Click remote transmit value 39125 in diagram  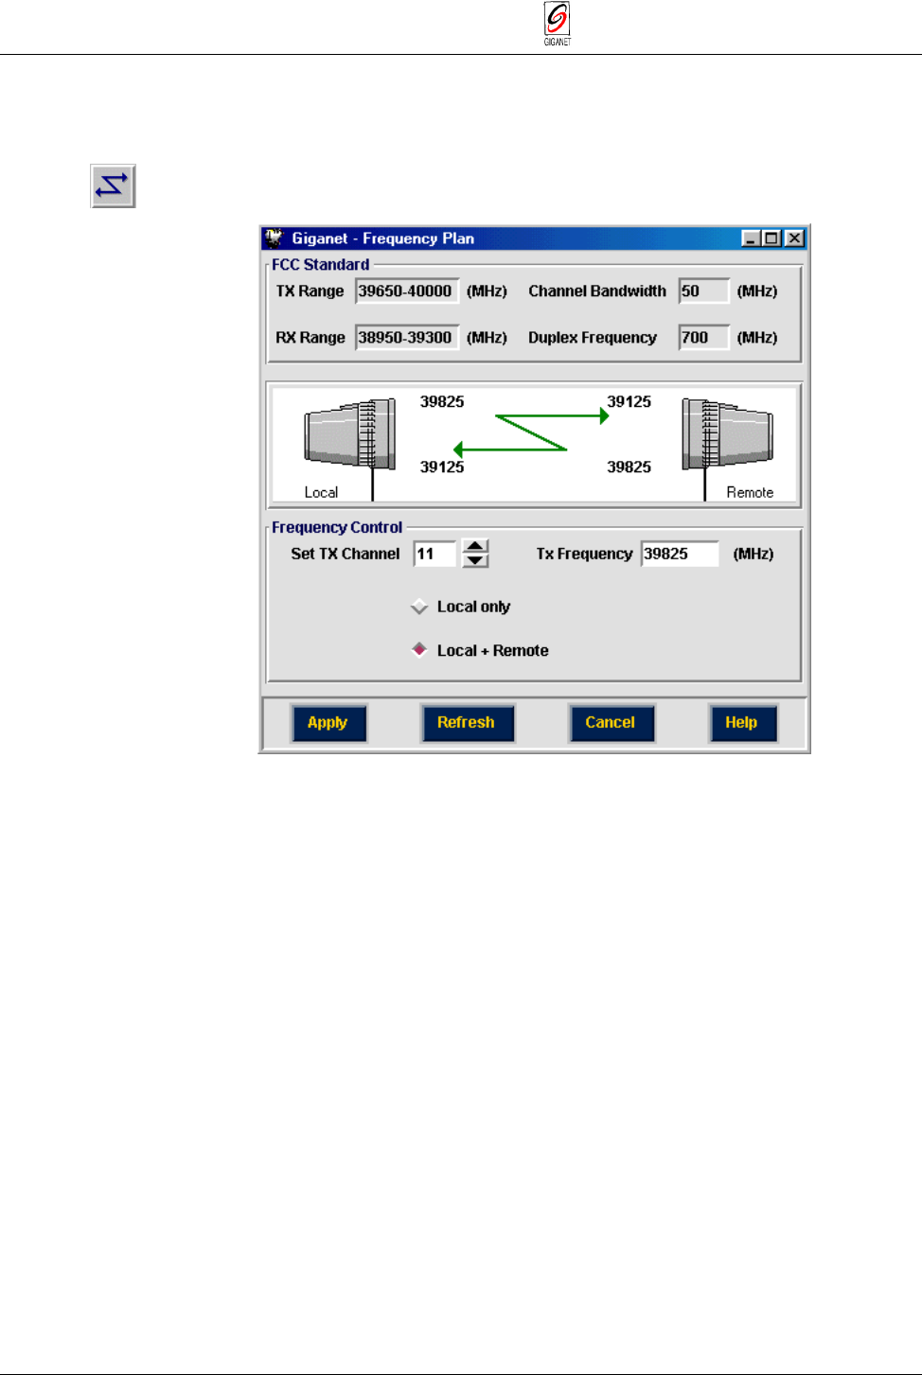pos(629,402)
